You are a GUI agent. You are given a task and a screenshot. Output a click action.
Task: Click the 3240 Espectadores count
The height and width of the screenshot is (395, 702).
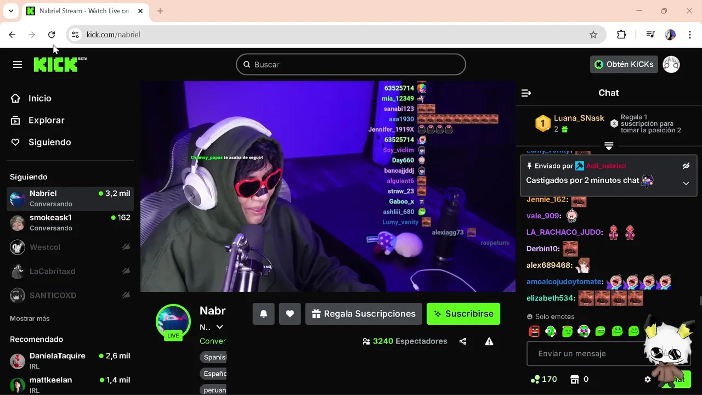point(405,341)
